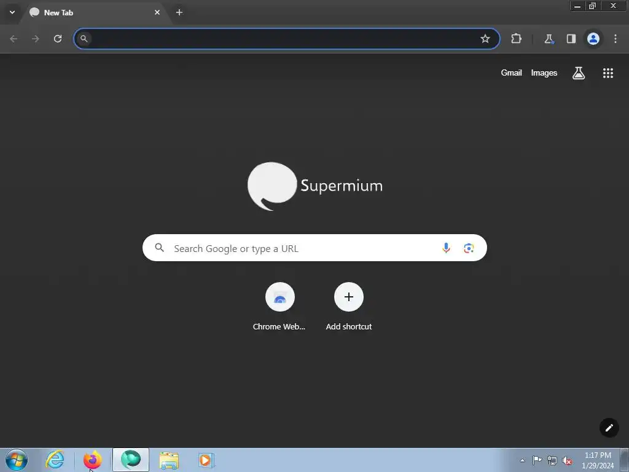Reload the current page
The height and width of the screenshot is (472, 629).
(x=58, y=39)
